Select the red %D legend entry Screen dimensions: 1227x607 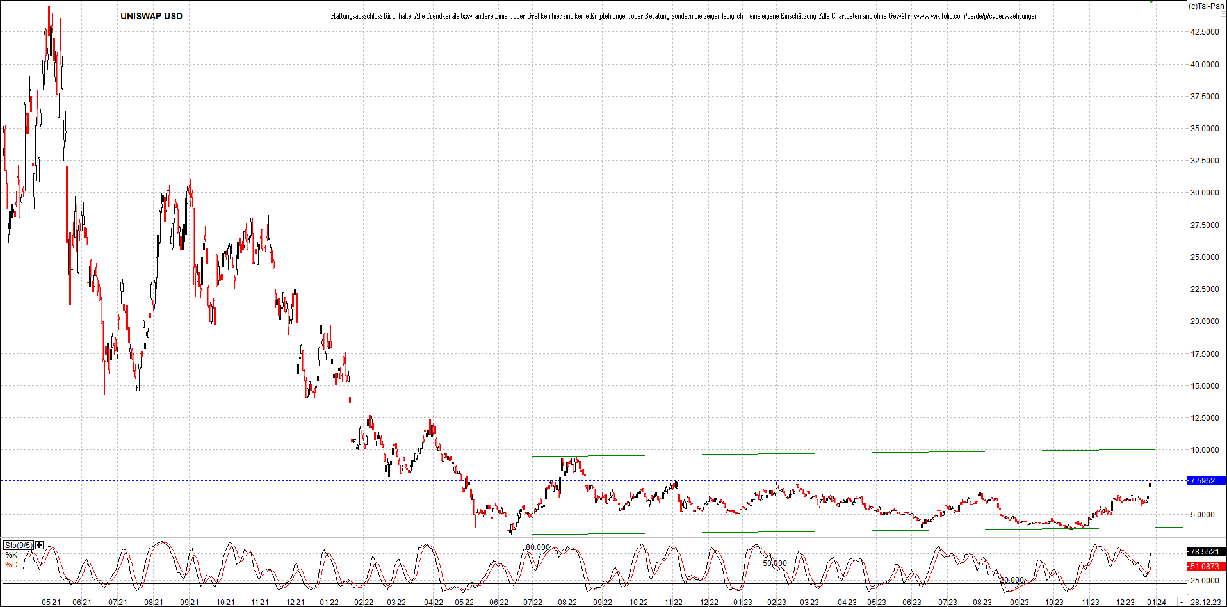point(12,565)
